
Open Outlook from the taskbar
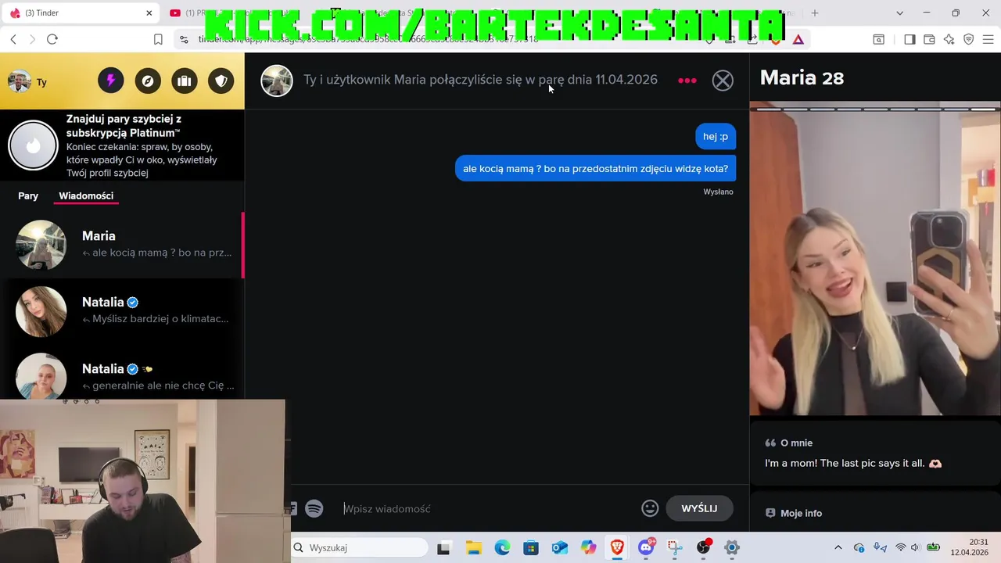[559, 547]
